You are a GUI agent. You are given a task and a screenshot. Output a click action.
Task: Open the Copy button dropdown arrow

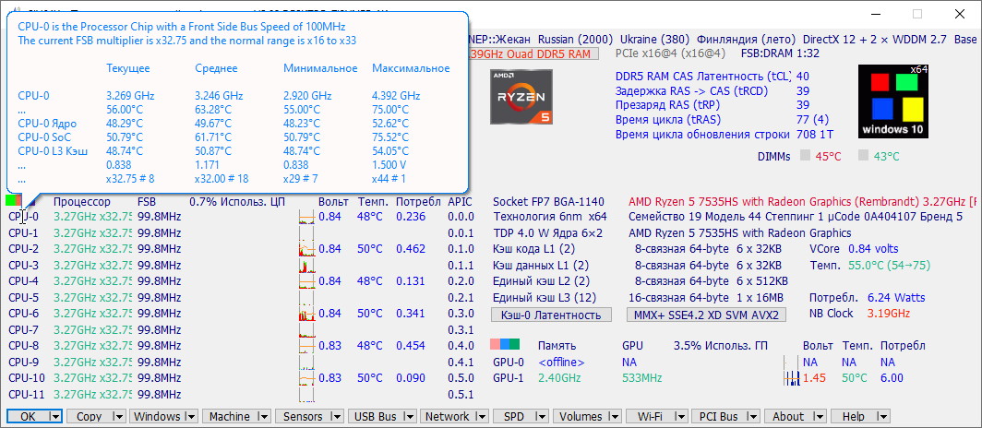(x=118, y=416)
